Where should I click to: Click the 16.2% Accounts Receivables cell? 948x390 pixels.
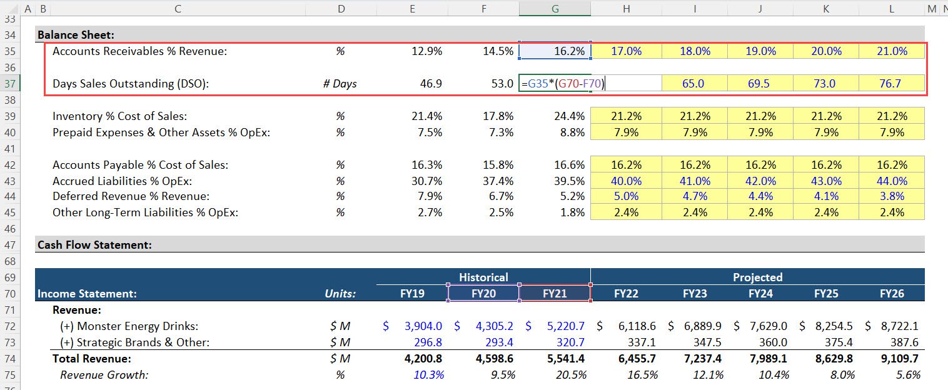(x=555, y=51)
